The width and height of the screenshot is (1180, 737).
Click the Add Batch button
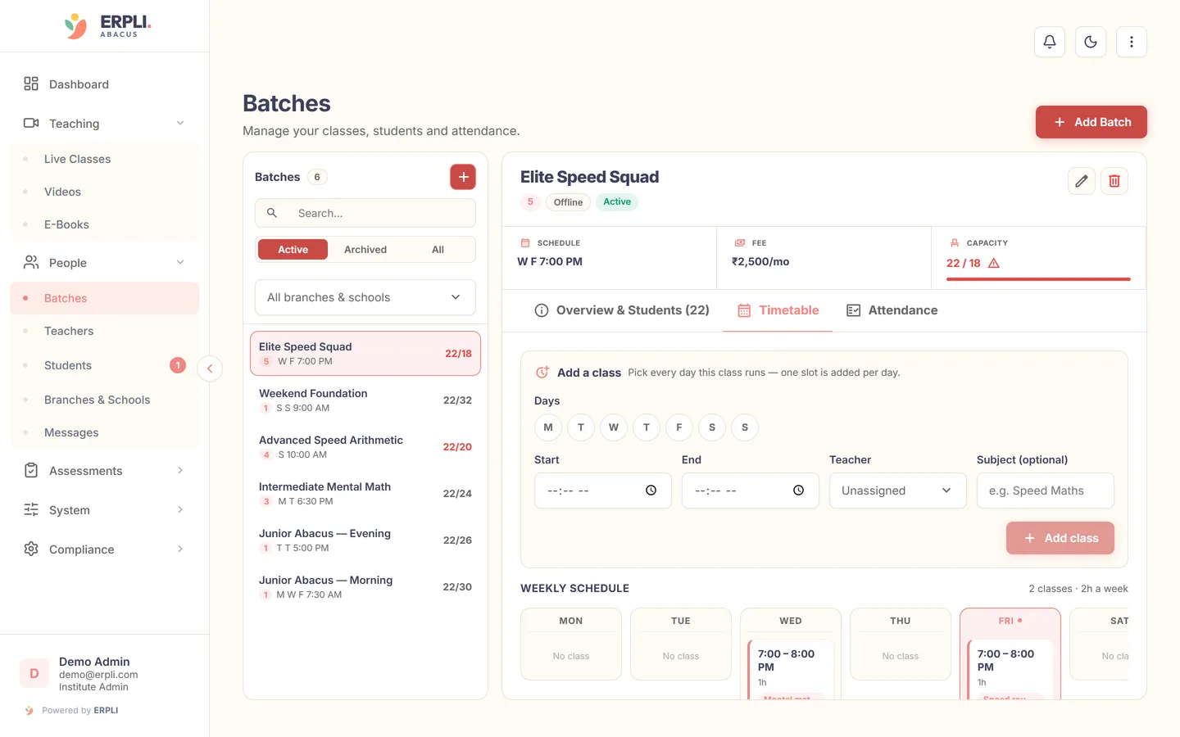pyautogui.click(x=1091, y=122)
